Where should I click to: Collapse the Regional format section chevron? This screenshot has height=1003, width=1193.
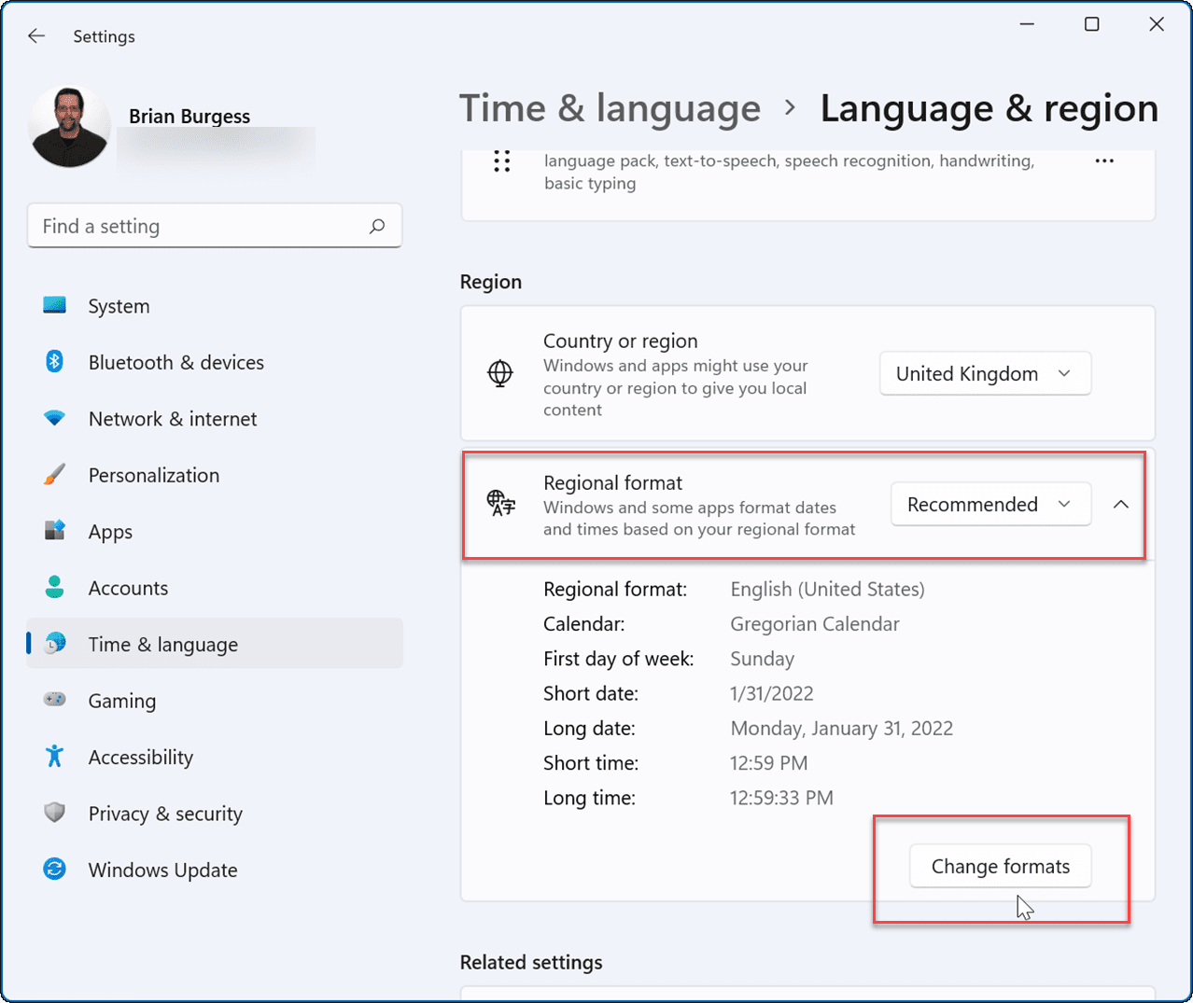(1121, 504)
